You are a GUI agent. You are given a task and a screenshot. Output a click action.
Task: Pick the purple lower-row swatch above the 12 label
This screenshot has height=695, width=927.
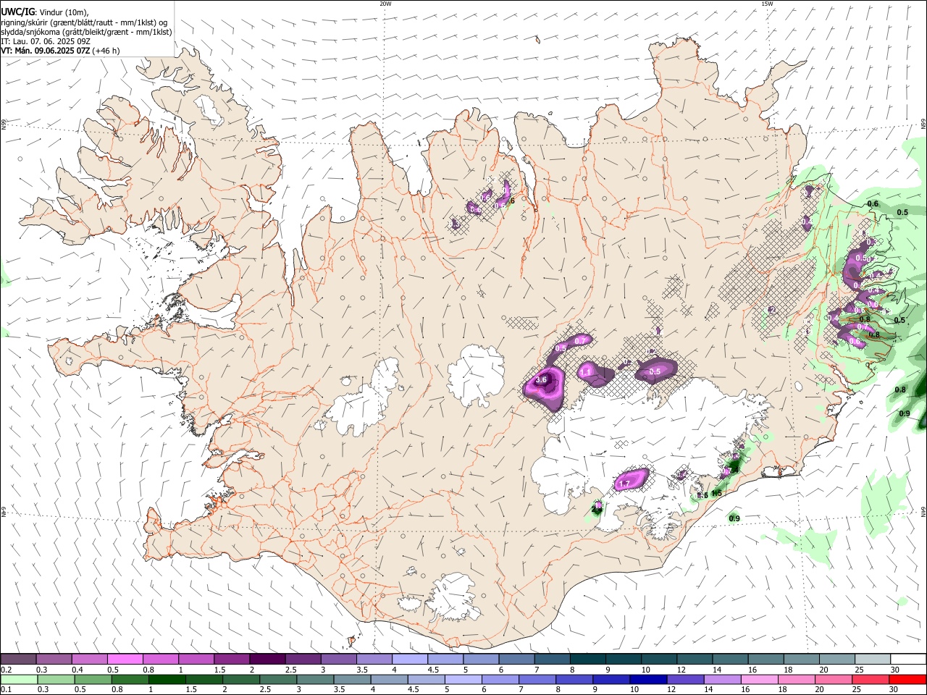click(685, 679)
